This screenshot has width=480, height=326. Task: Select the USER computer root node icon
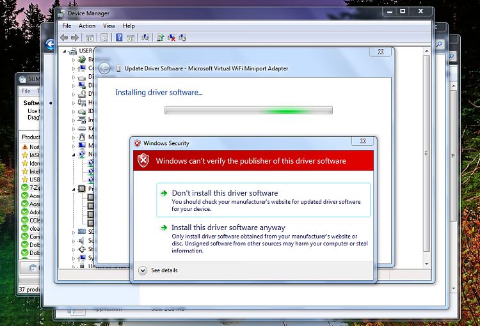(x=73, y=50)
